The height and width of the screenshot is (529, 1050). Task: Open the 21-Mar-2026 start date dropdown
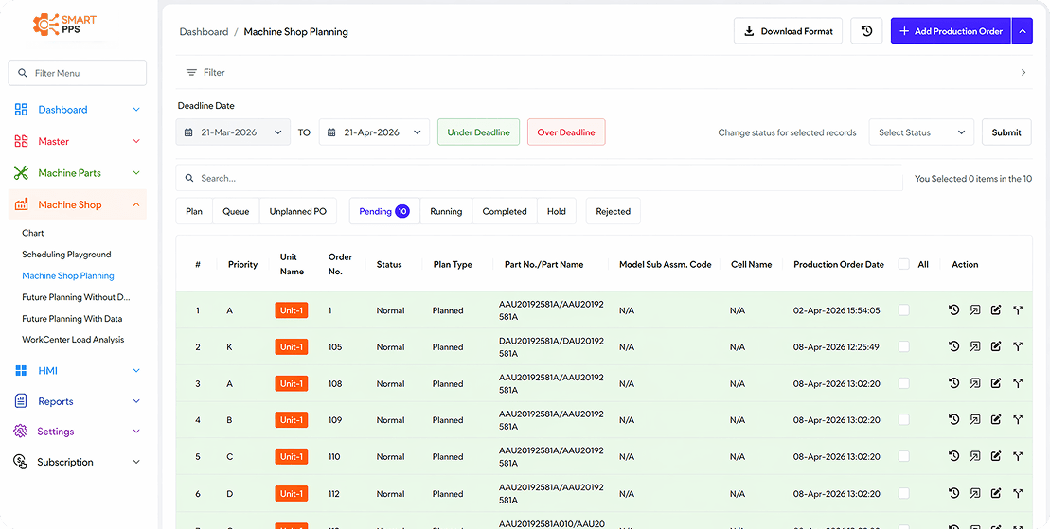[x=233, y=132]
